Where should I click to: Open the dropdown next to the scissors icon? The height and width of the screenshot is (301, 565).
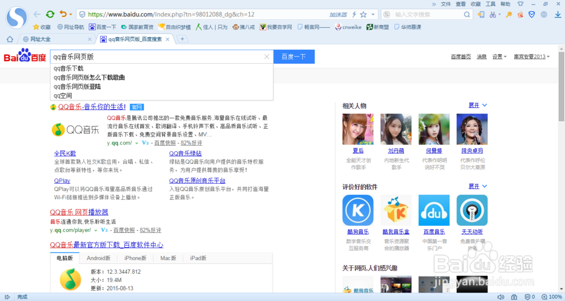pos(499,15)
